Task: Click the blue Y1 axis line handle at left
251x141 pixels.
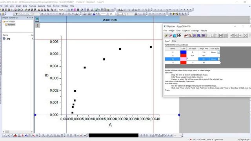Action: [36, 115]
